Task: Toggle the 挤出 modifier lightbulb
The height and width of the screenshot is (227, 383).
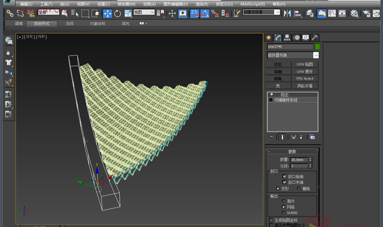Action: [271, 95]
